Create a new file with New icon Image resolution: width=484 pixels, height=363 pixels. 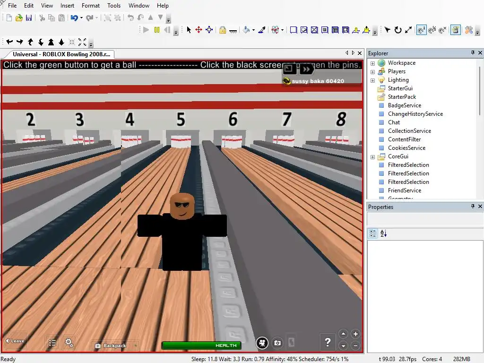[9, 18]
